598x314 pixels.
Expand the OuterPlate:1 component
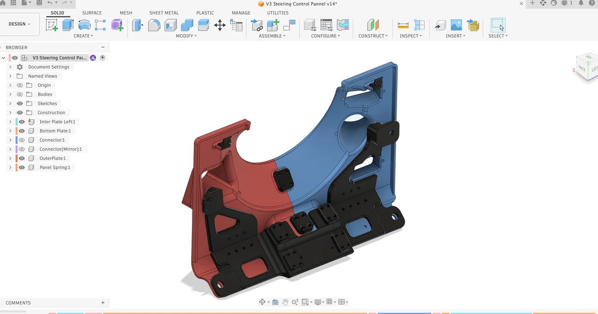click(10, 158)
